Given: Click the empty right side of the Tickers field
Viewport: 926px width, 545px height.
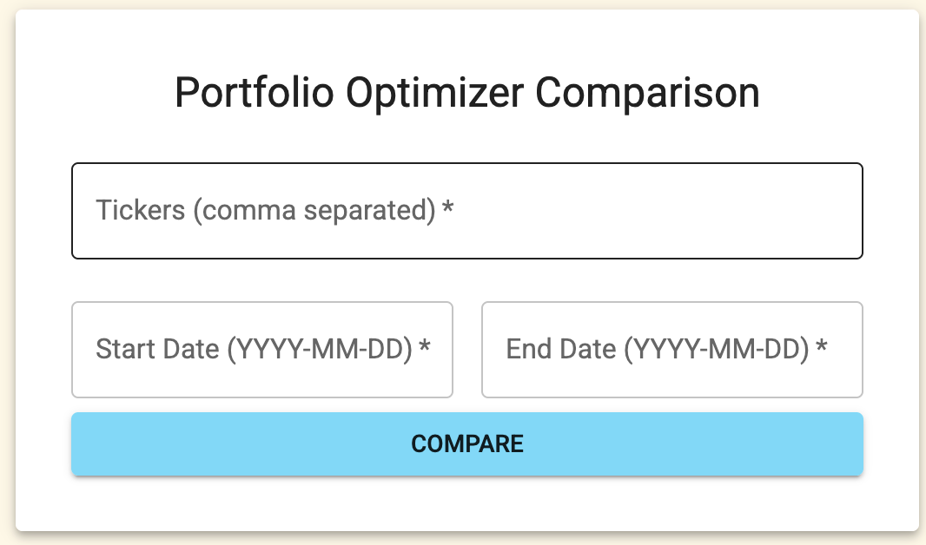Looking at the screenshot, I should coord(738,211).
